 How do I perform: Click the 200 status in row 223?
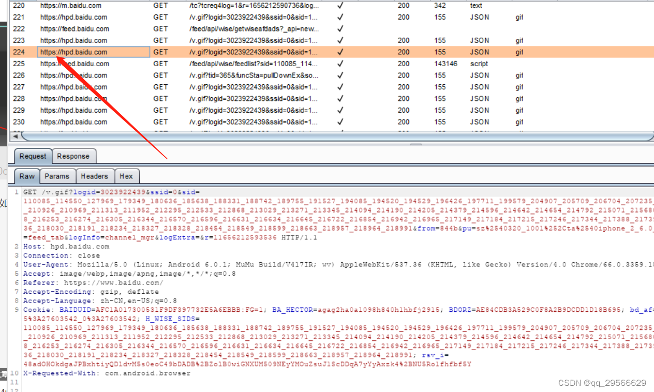click(404, 40)
